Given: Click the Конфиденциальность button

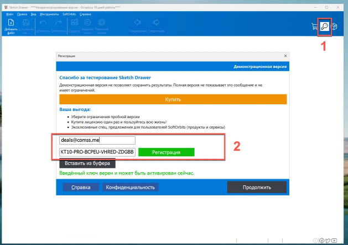Looking at the screenshot, I should tap(130, 187).
